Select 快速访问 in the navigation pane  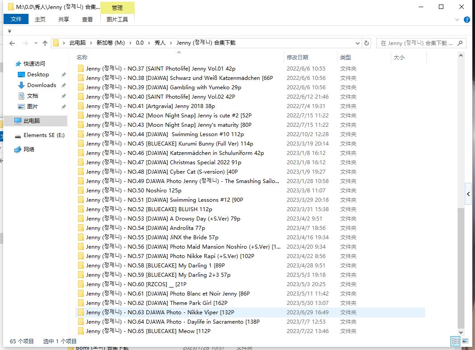click(34, 64)
